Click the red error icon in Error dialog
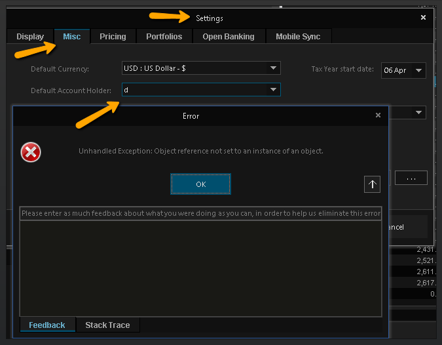 click(x=31, y=152)
